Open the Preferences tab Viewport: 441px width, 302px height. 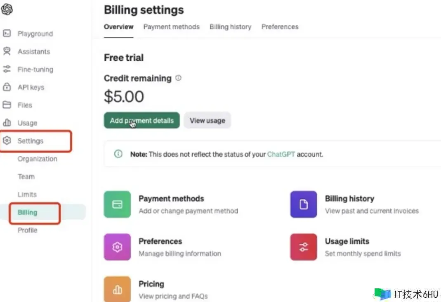(x=280, y=27)
